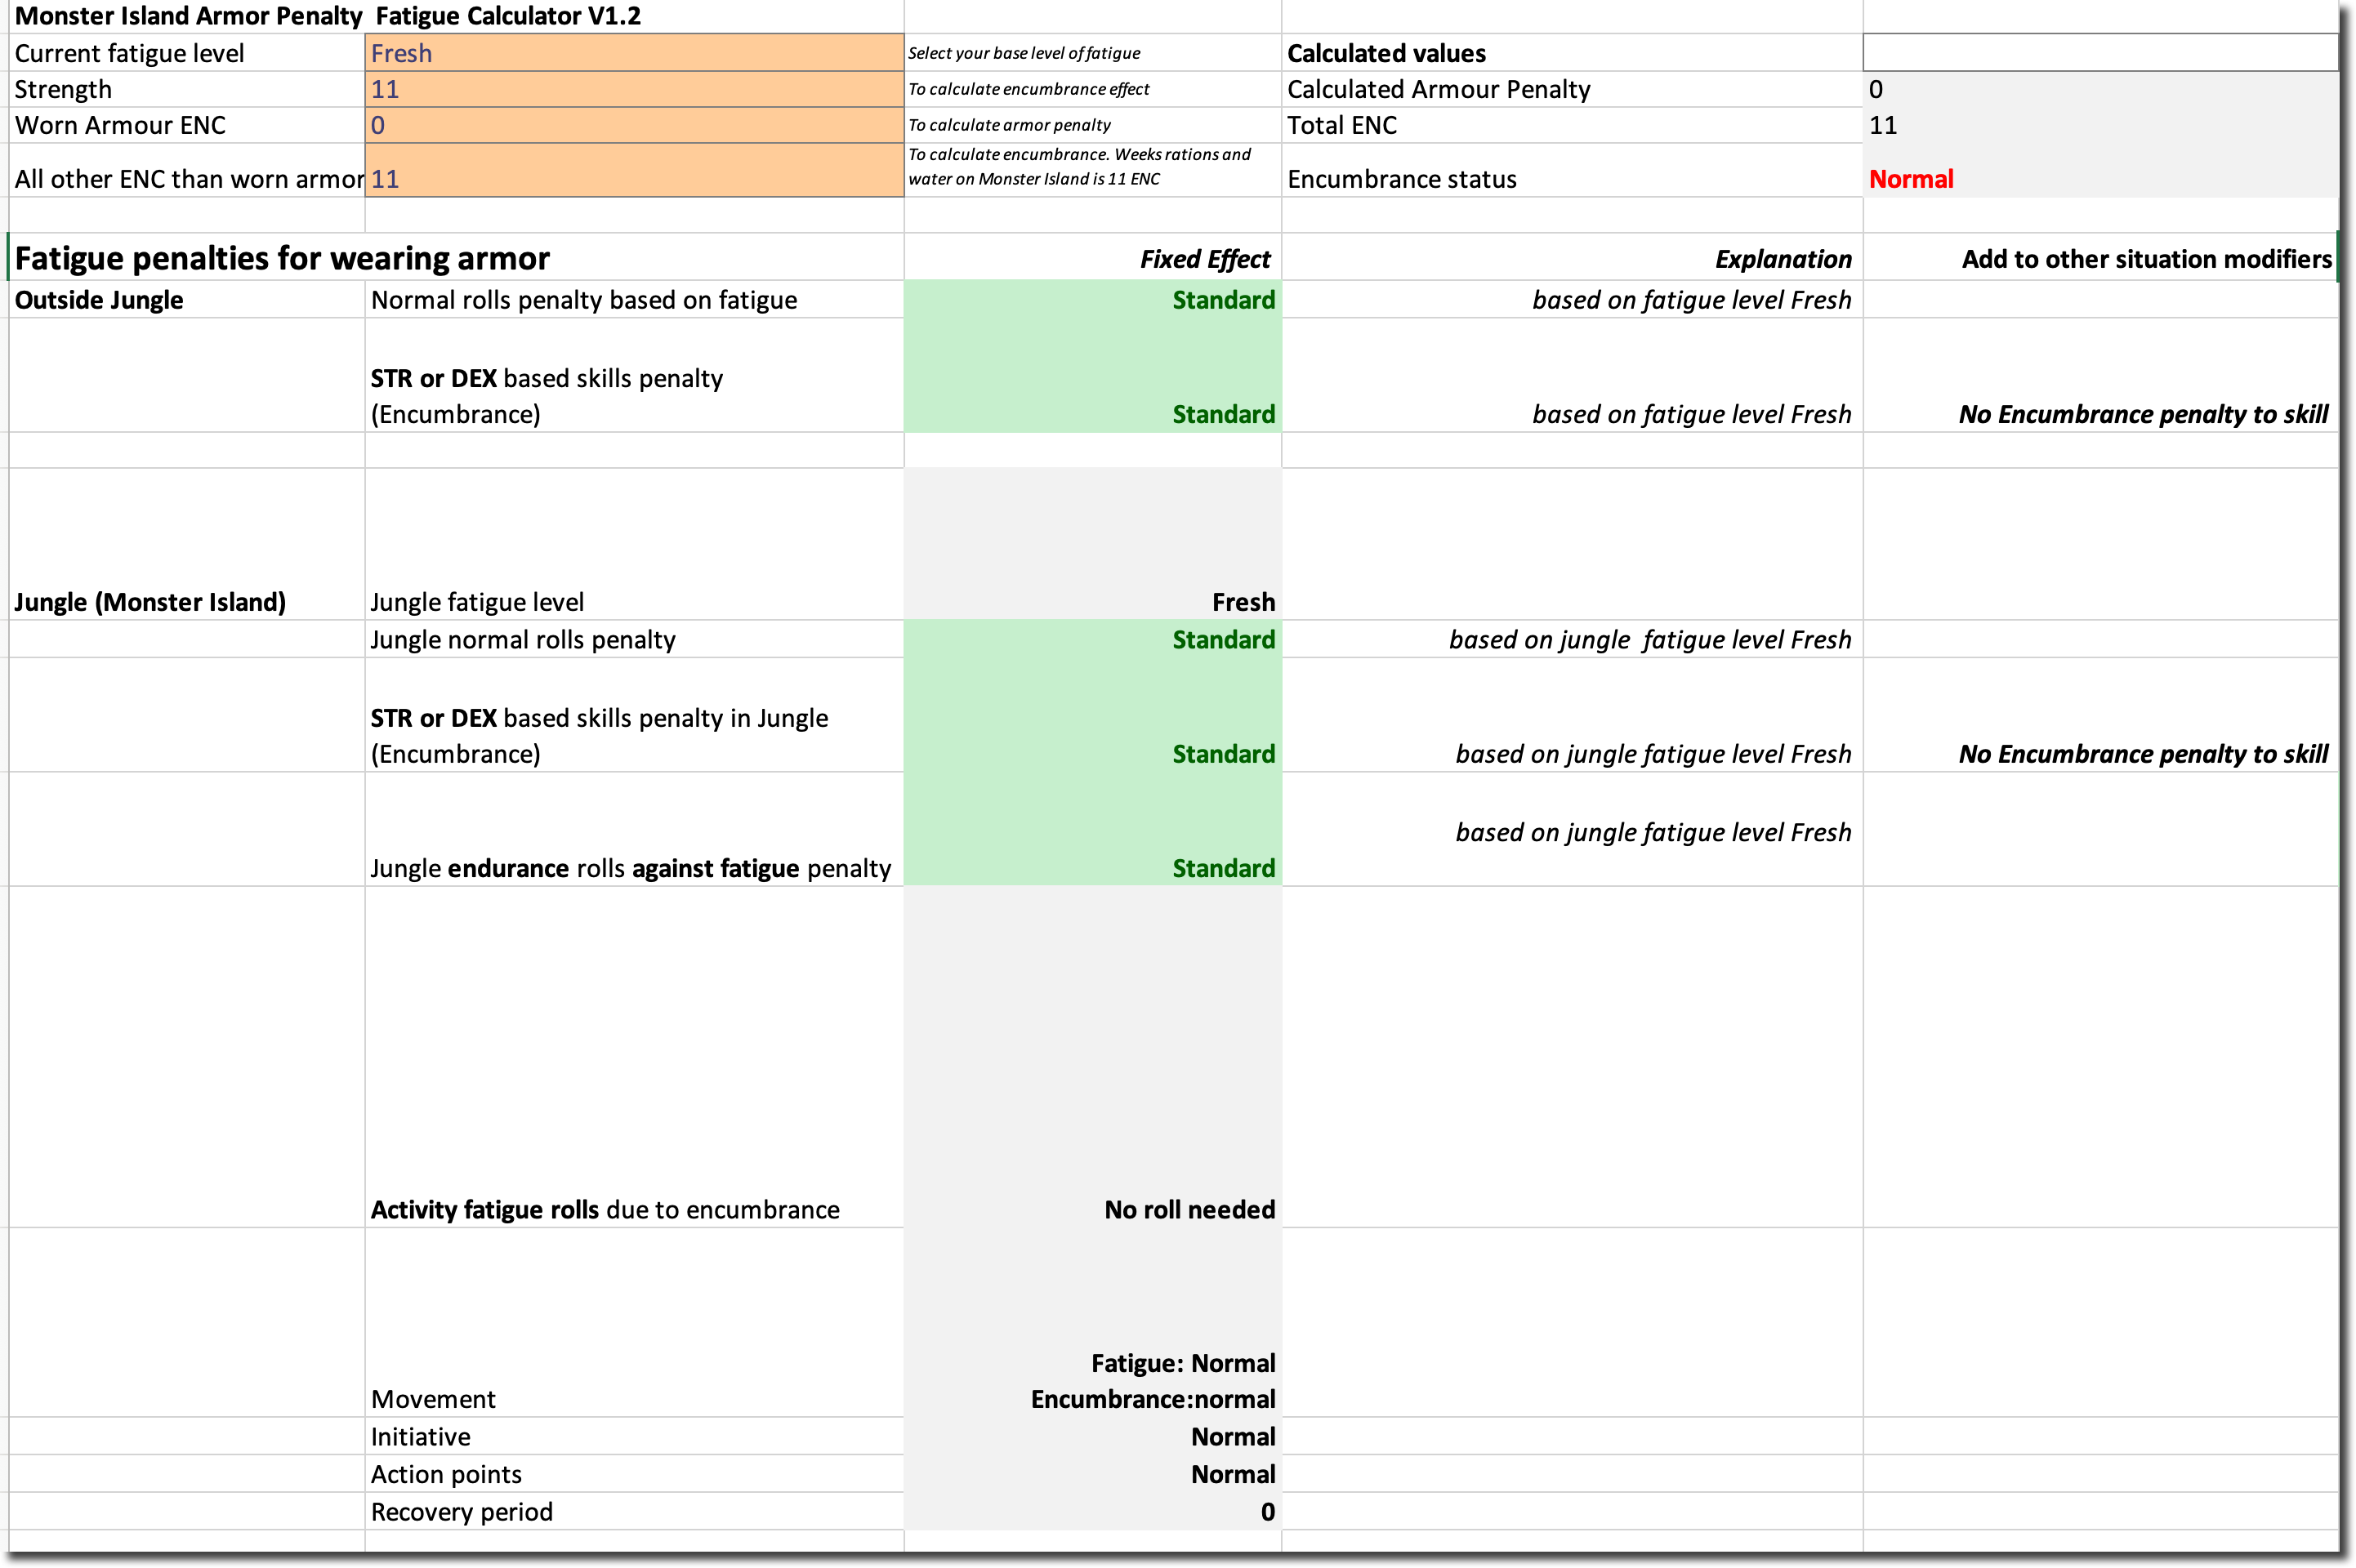Viewport: 2356px width, 1568px height.
Task: Select the Total ENC value cell
Action: point(2099,125)
